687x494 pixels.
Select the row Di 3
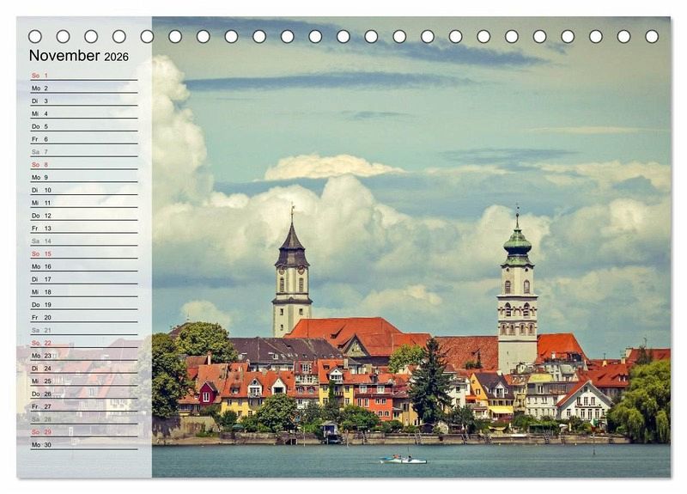(83, 101)
